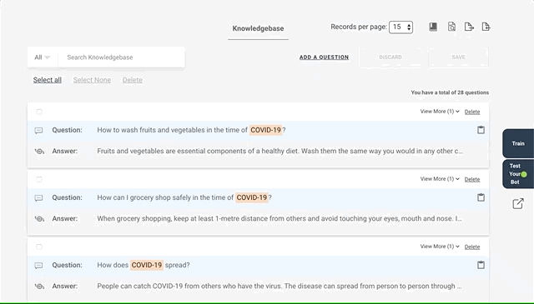Click answer icon beside fruits and vegetables answer
Screen dimensions: 534x304
[39, 152]
